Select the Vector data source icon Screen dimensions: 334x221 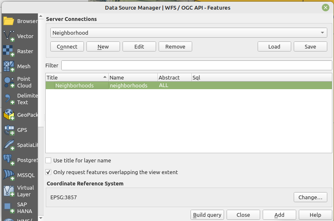point(9,36)
